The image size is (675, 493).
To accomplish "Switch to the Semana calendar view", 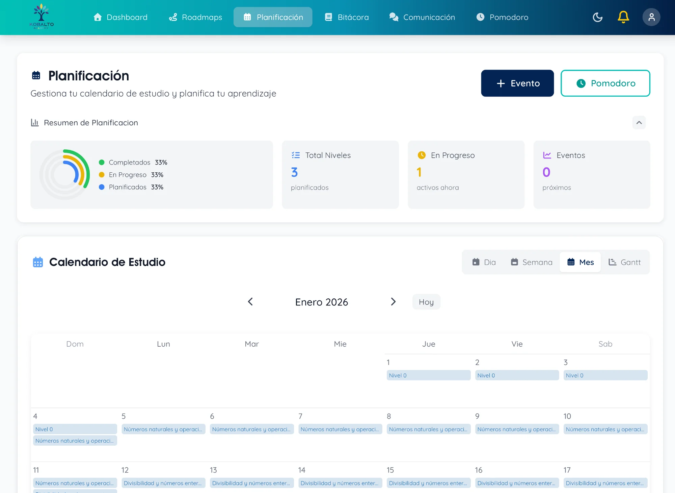I will tap(531, 262).
